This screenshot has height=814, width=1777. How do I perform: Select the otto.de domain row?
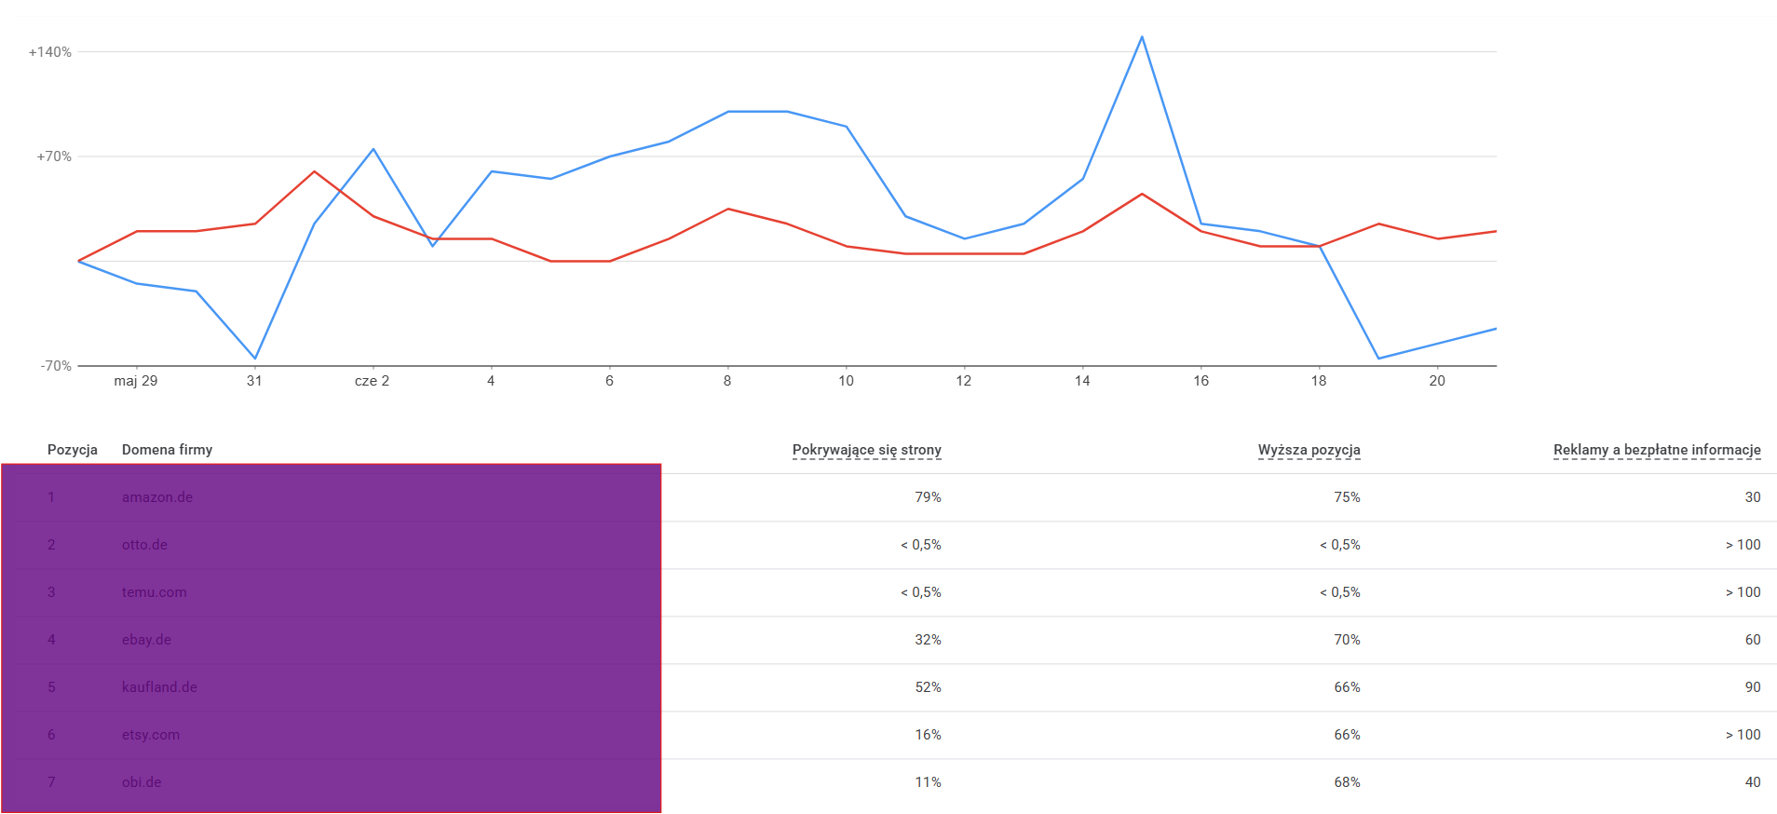pyautogui.click(x=144, y=545)
